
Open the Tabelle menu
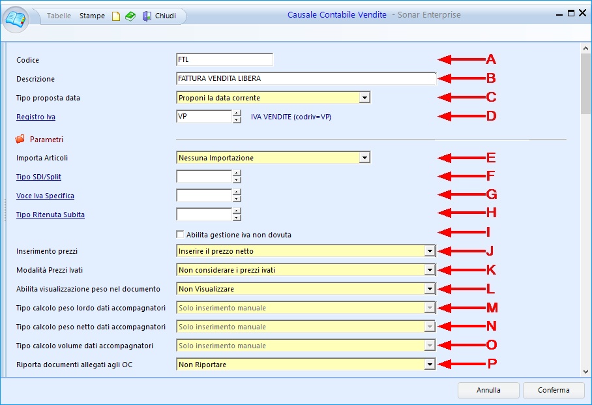[x=59, y=16]
